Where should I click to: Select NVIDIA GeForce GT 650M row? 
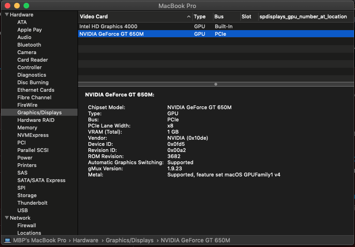click(x=216, y=34)
